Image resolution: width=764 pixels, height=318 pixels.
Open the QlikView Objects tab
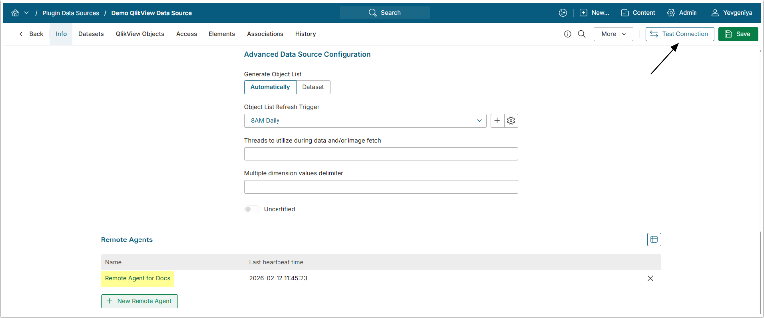point(140,34)
